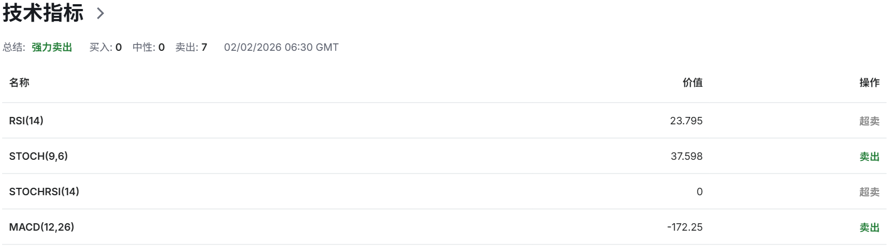Select the STOCHRSI(14) indicator name
887x246 pixels.
pos(44,192)
